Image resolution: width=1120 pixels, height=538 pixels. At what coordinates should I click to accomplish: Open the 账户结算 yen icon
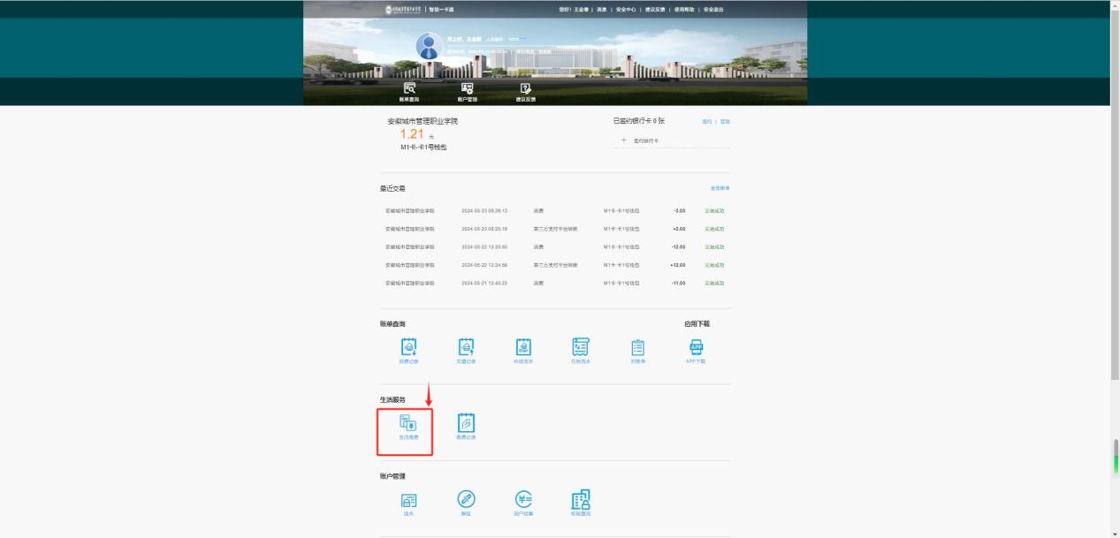pyautogui.click(x=523, y=502)
